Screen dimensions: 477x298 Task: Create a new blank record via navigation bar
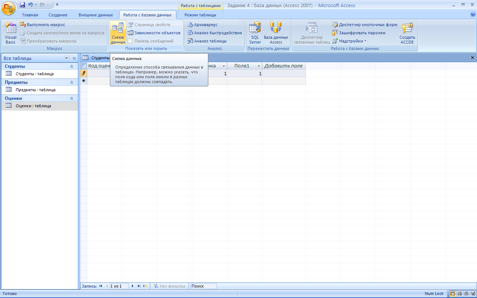point(145,286)
